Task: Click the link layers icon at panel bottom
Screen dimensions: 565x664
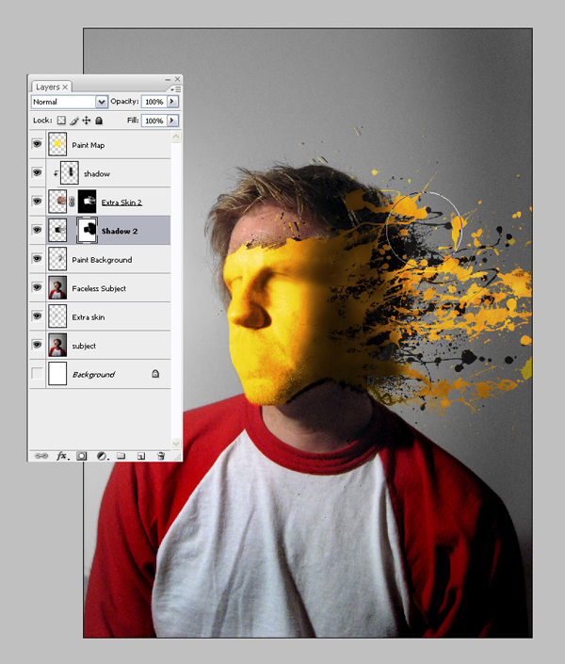Action: tap(41, 456)
